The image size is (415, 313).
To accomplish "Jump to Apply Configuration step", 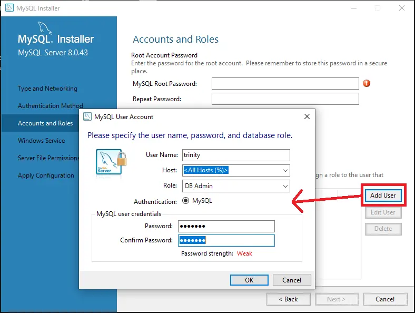I will pos(46,175).
